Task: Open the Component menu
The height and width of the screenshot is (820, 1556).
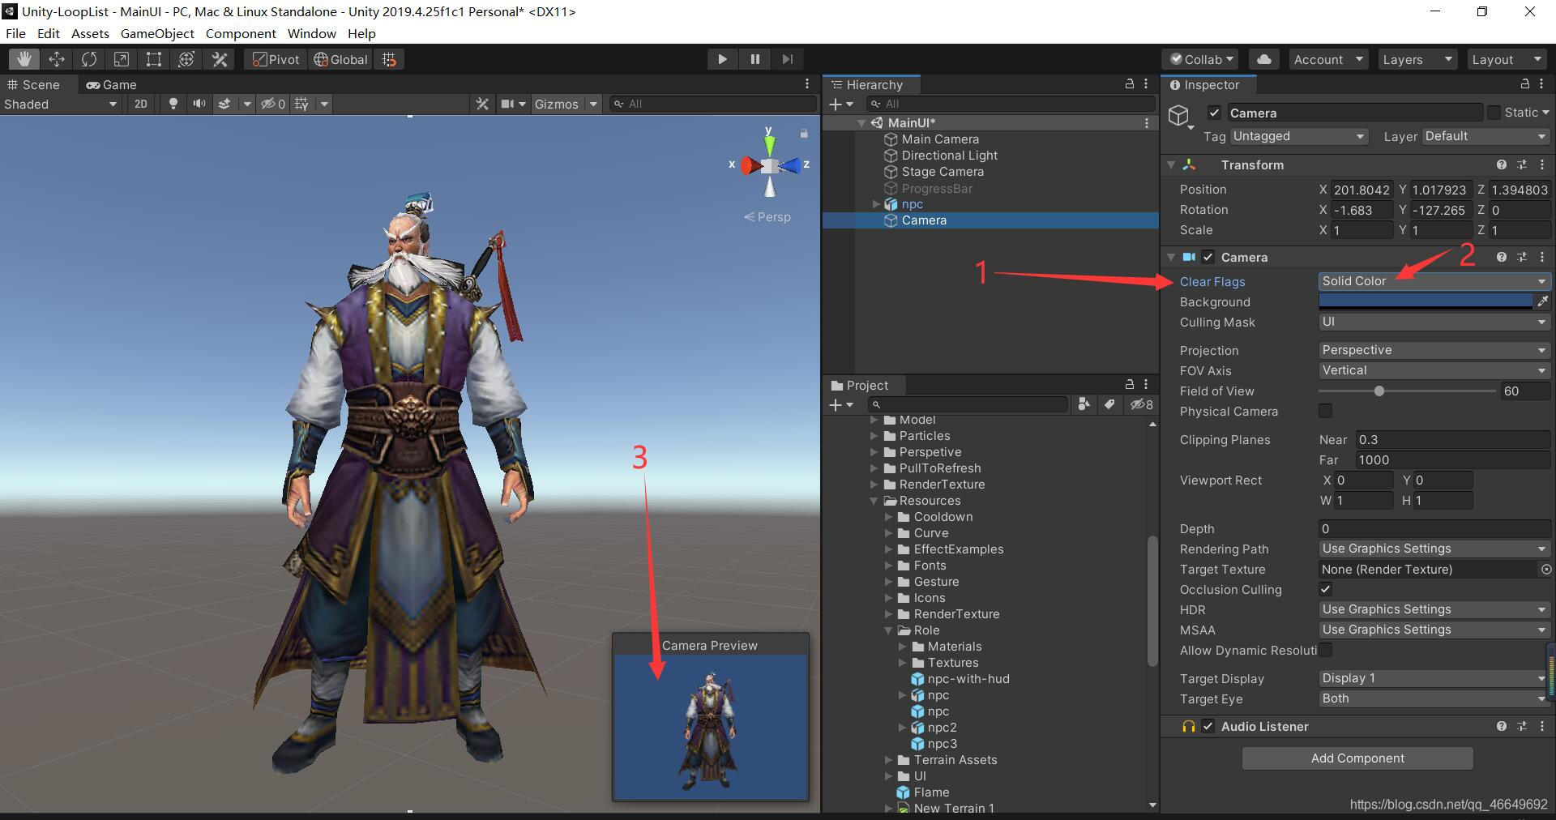Action: [x=241, y=33]
